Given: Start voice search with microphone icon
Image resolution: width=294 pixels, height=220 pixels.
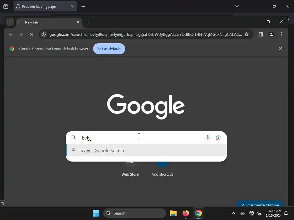Looking at the screenshot, I should point(208,138).
